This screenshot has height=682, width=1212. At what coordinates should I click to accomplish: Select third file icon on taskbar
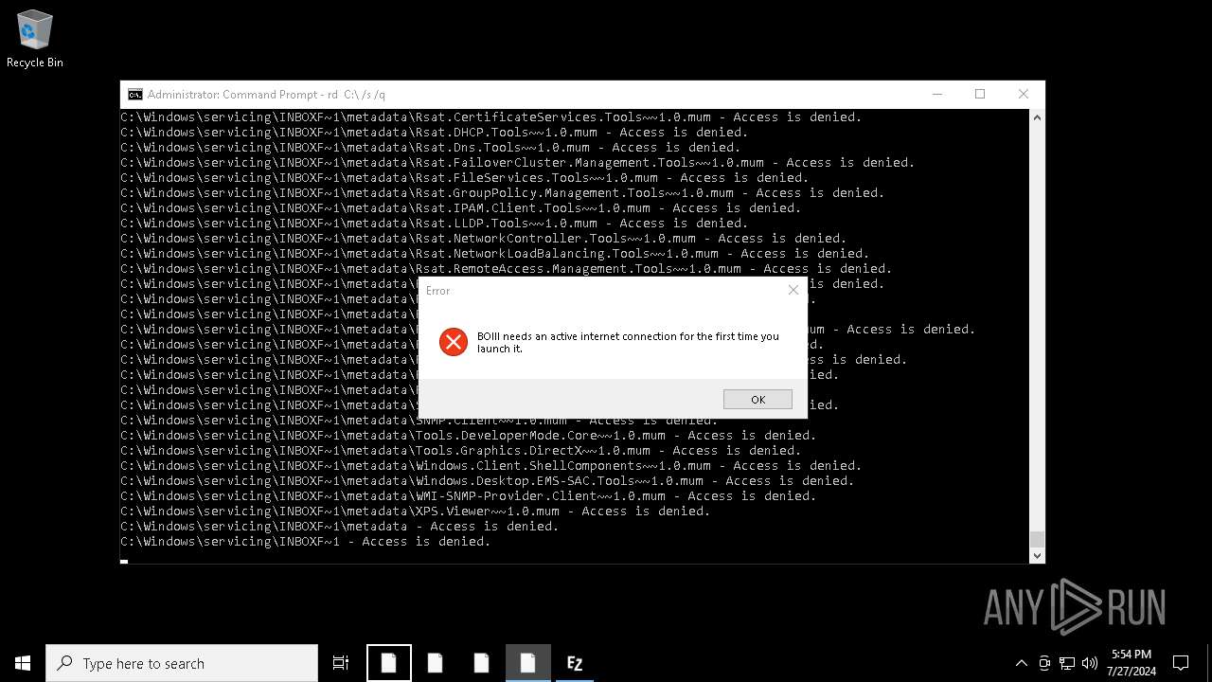coord(481,663)
